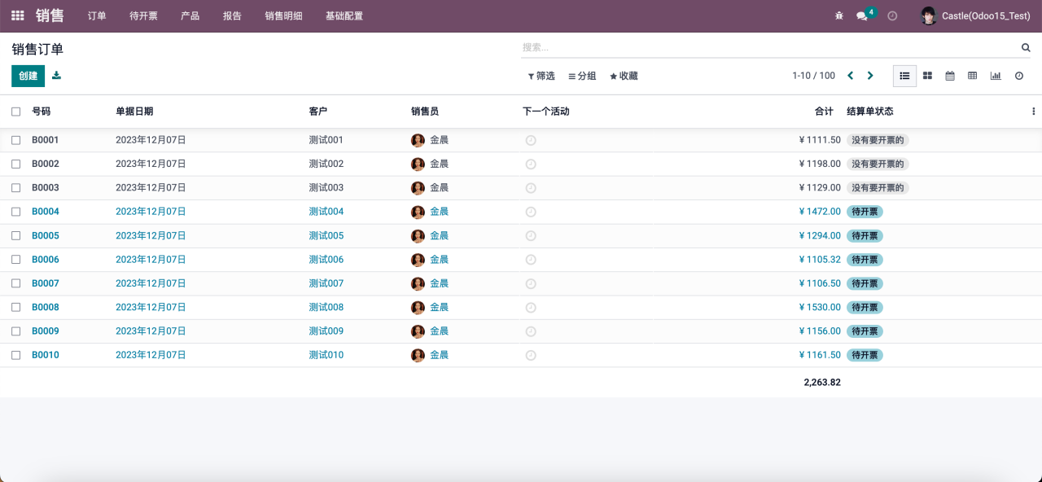Image resolution: width=1042 pixels, height=482 pixels.
Task: Switch to kanban view icon
Action: pyautogui.click(x=927, y=76)
